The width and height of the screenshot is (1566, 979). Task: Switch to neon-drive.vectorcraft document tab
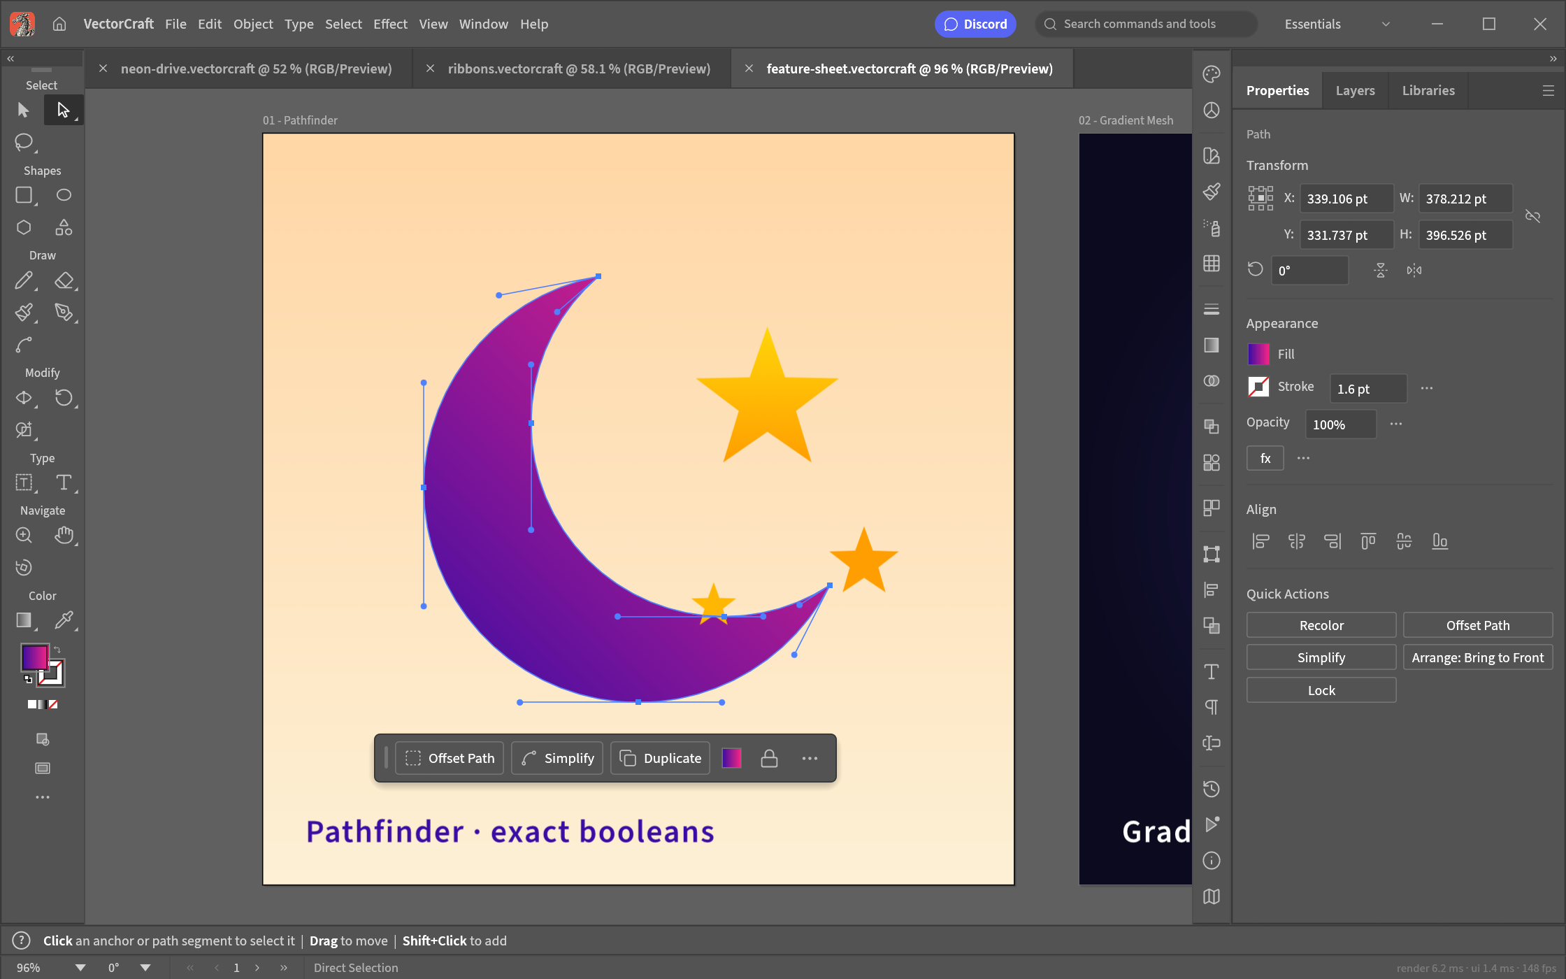coord(256,69)
